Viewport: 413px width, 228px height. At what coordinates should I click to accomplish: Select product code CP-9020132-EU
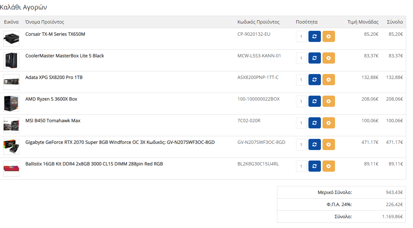[254, 34]
